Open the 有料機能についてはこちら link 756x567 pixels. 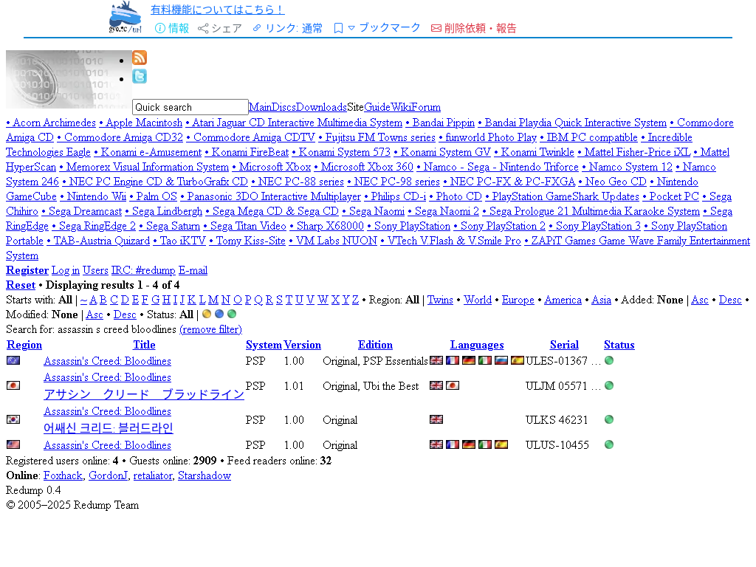click(x=218, y=10)
